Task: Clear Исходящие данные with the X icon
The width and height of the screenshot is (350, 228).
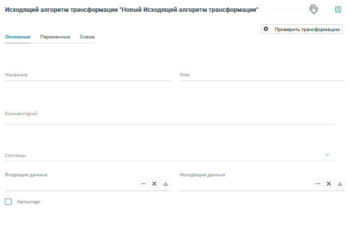Action: 329,184
